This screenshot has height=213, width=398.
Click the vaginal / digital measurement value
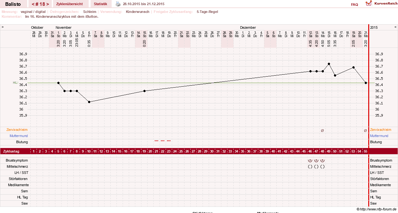tap(33, 12)
